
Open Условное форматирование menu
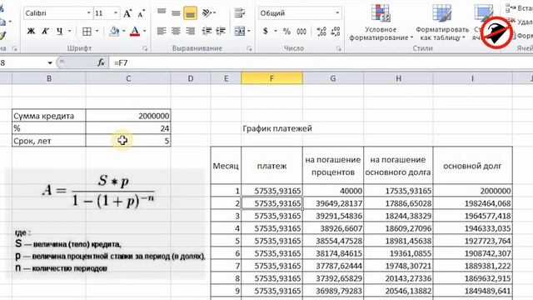381,23
